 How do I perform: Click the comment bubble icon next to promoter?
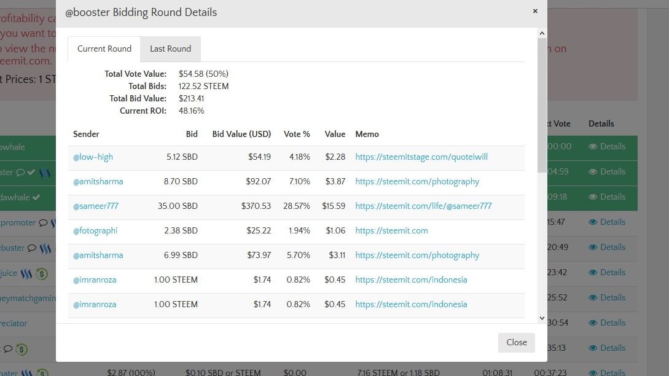click(x=43, y=223)
